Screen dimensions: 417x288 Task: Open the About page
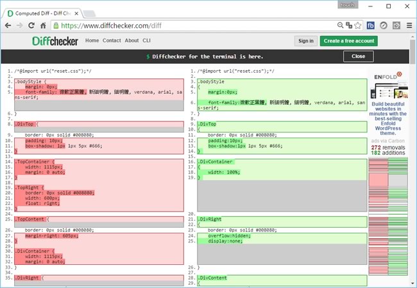[x=132, y=40]
